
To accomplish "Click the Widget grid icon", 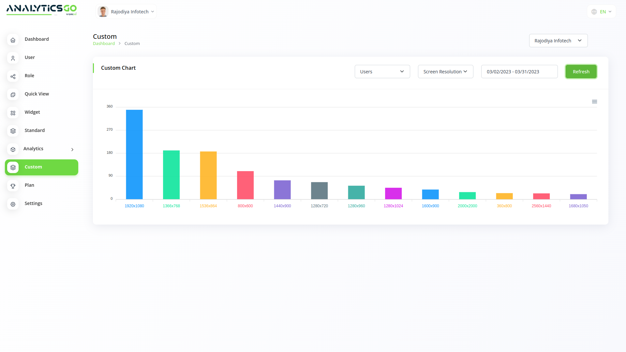I will (13, 113).
